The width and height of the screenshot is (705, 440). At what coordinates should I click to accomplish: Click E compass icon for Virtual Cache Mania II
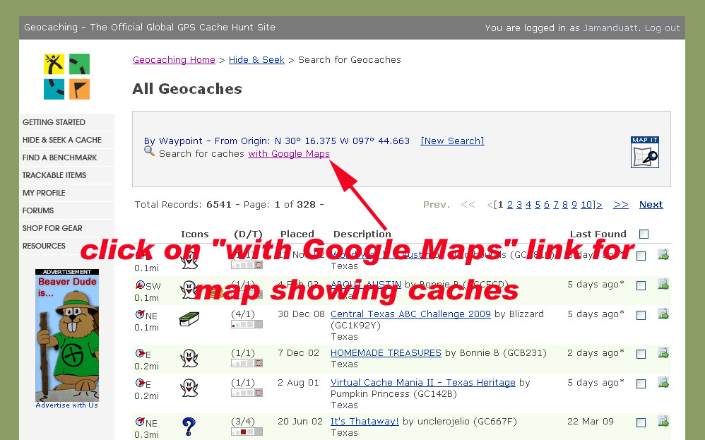pyautogui.click(x=140, y=383)
